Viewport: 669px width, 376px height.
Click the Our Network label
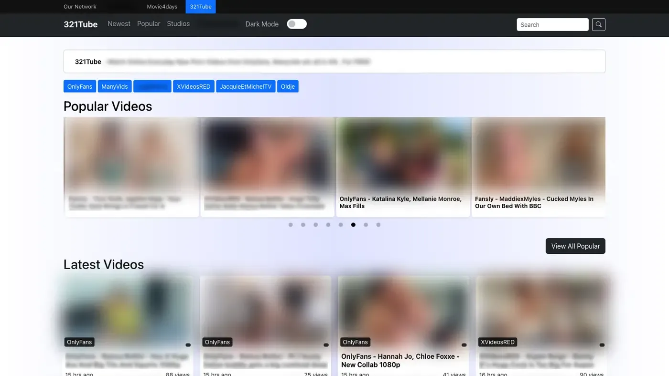click(80, 7)
